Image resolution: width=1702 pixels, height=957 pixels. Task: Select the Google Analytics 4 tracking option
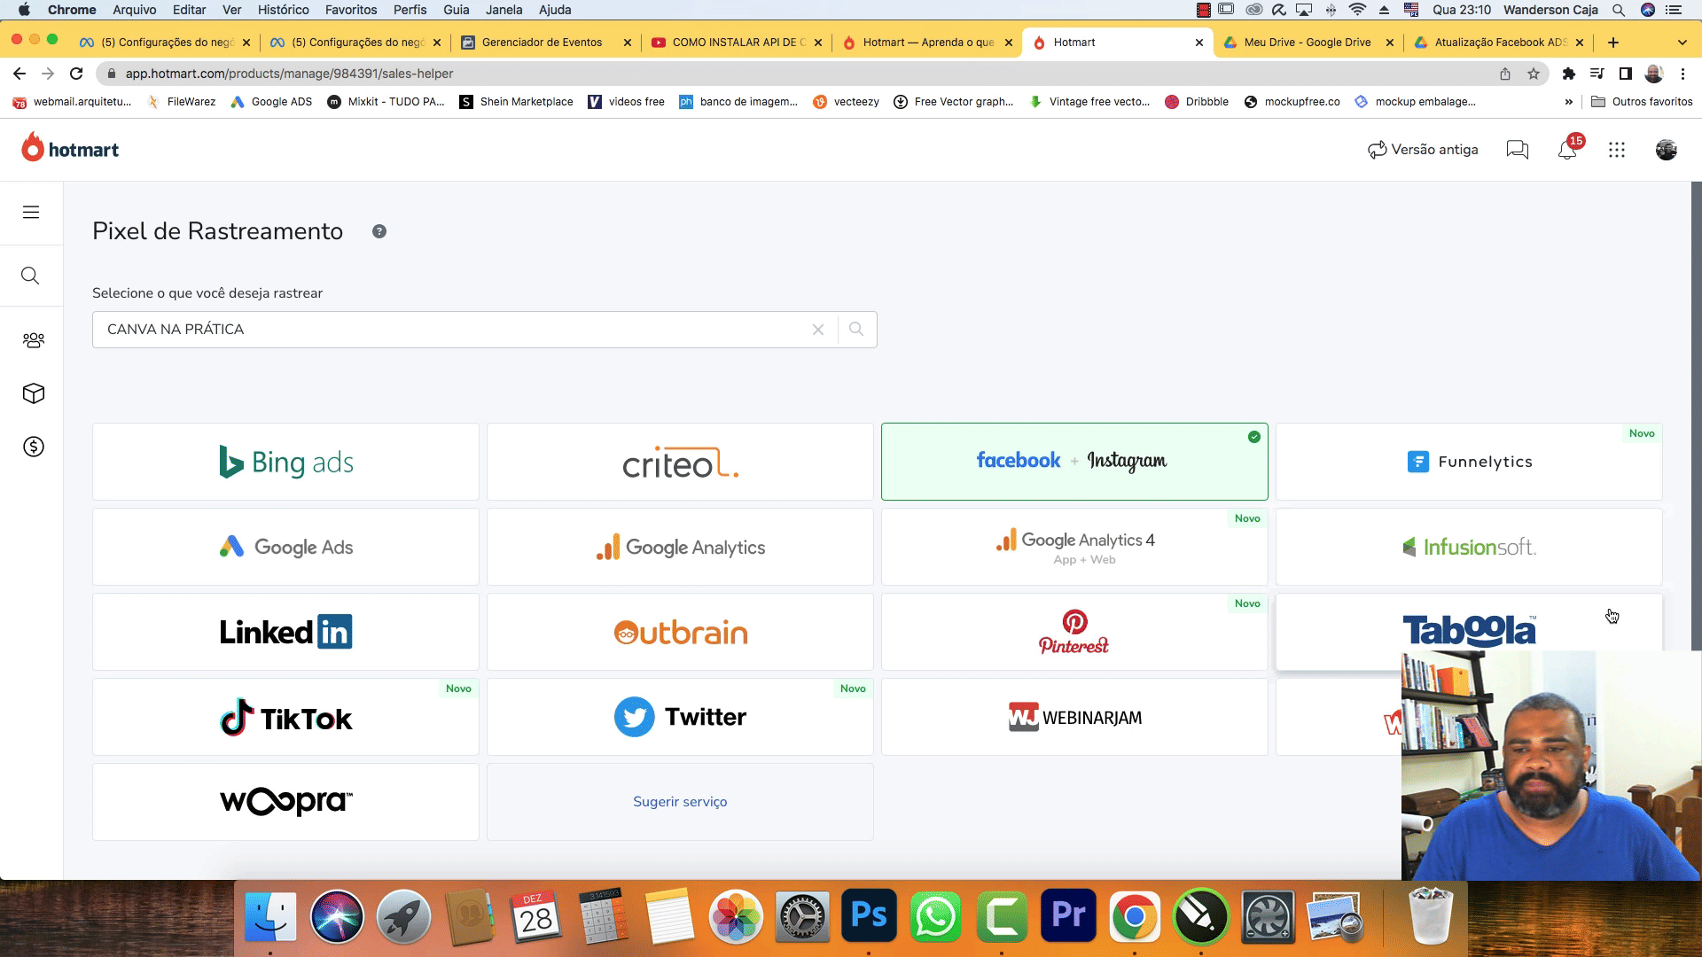click(x=1074, y=547)
